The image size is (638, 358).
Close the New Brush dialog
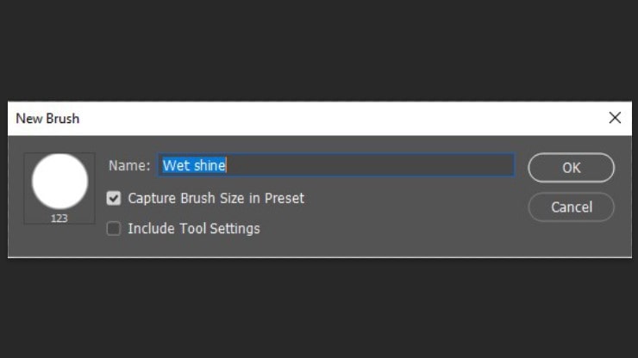click(x=614, y=118)
